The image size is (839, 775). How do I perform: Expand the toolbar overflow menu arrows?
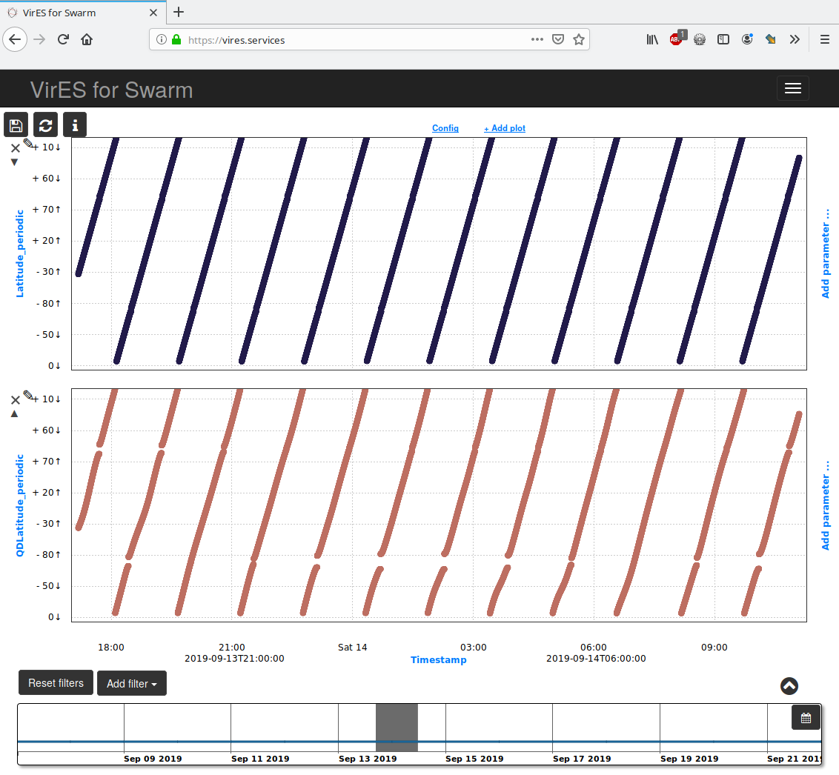coord(795,39)
